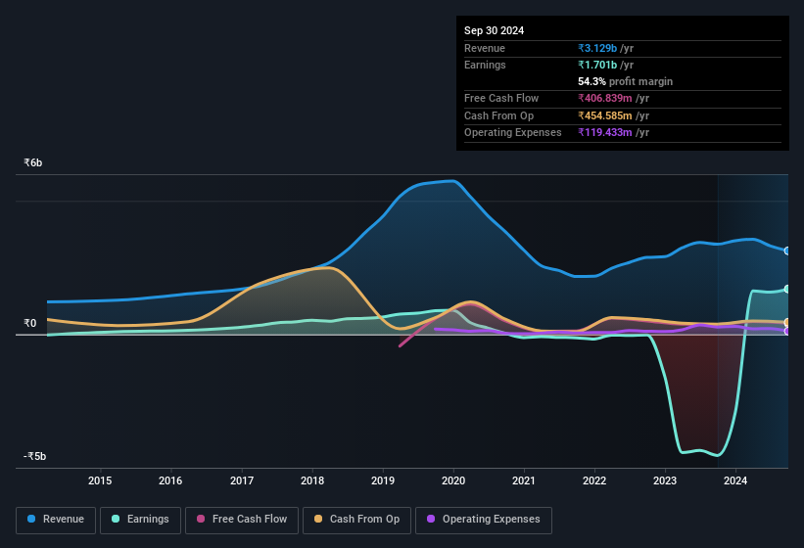Click the 2020 x-axis label
The image size is (804, 548).
point(453,480)
